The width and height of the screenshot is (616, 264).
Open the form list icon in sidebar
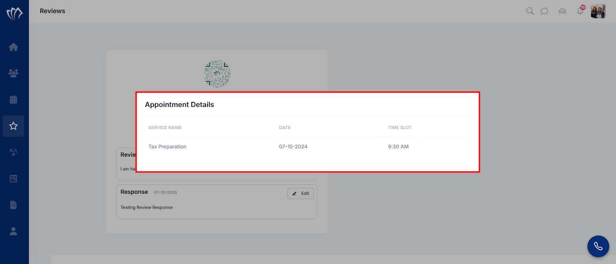pyautogui.click(x=13, y=179)
